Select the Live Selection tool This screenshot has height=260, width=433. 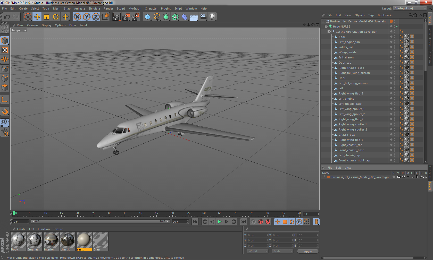click(28, 17)
